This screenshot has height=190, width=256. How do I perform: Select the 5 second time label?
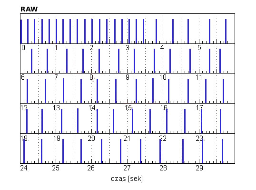(199, 48)
